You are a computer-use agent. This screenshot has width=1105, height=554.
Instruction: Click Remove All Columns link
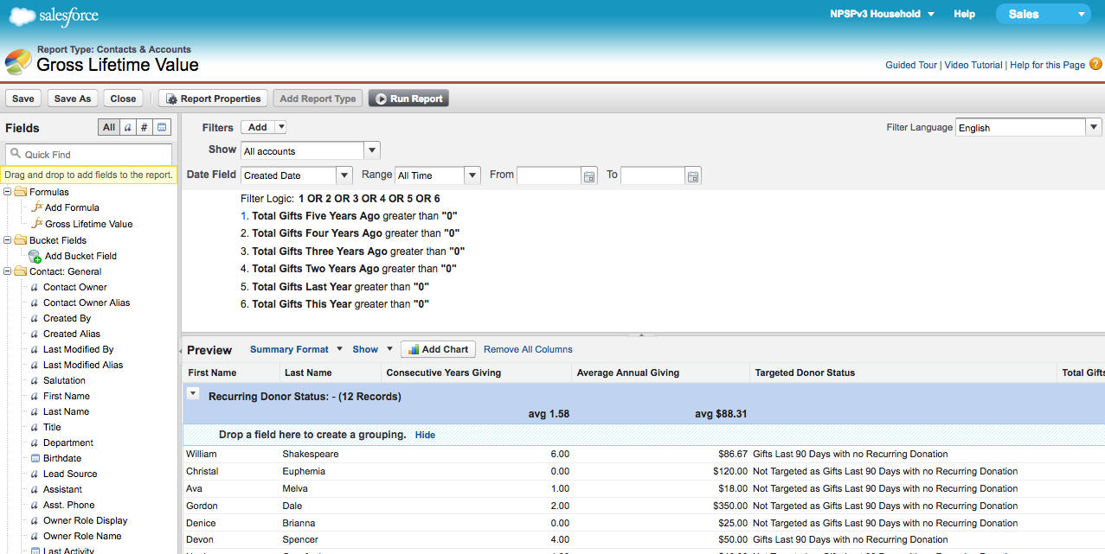(528, 349)
